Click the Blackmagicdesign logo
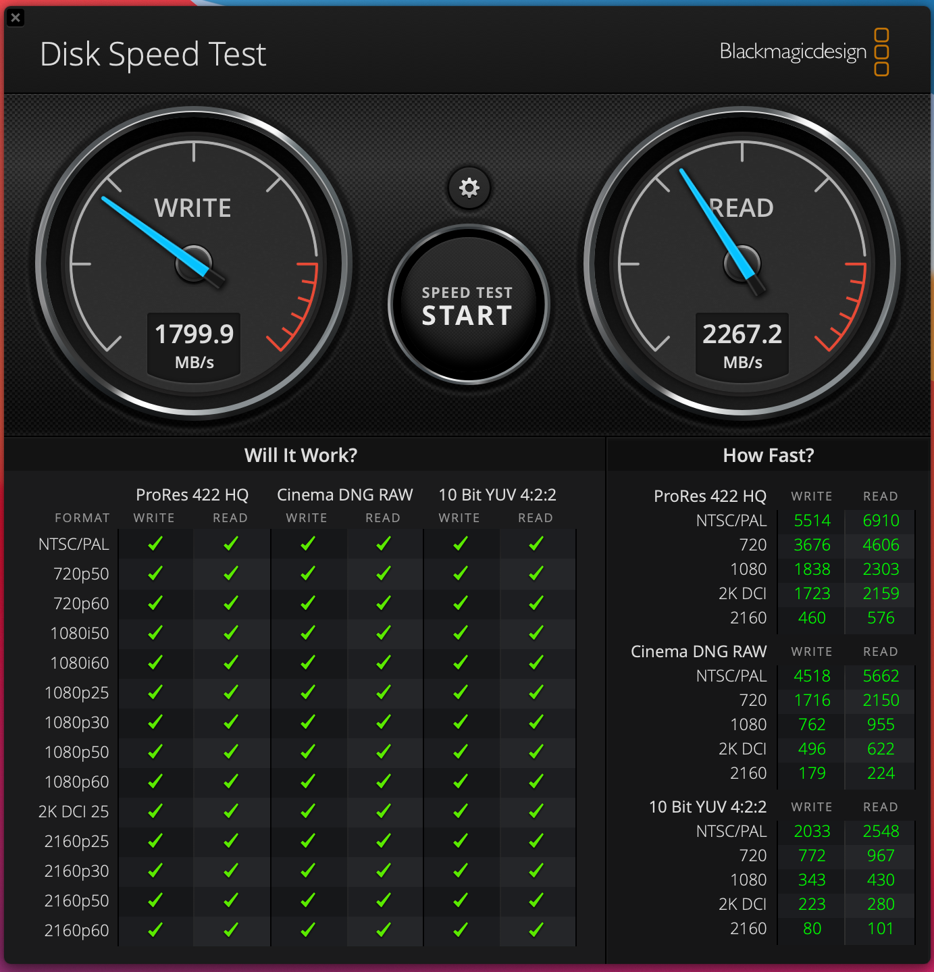The image size is (934, 972). tap(804, 52)
